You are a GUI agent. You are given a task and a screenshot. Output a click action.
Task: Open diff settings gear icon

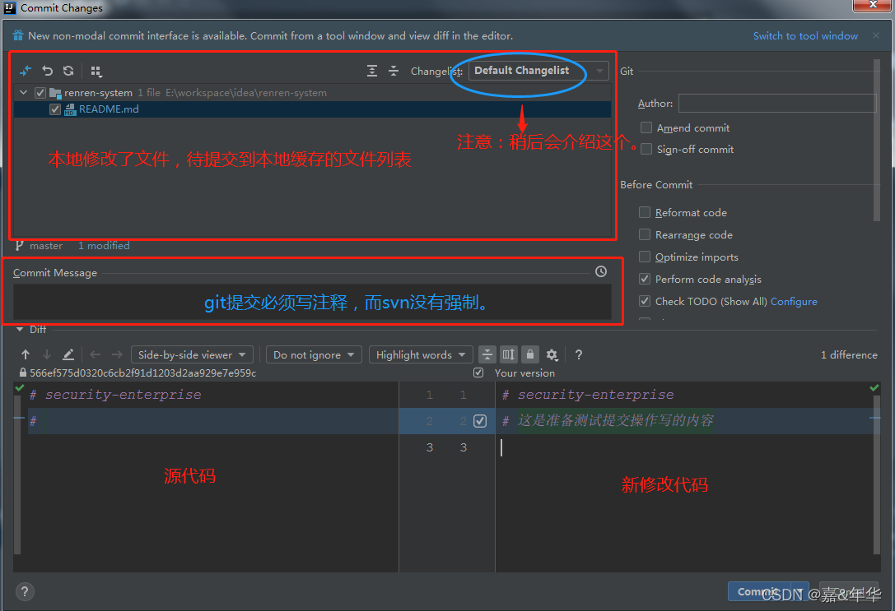552,354
